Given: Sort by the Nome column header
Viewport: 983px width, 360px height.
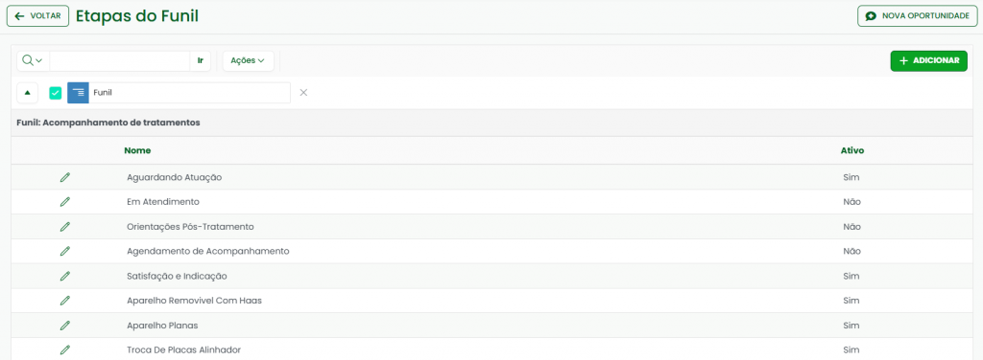Looking at the screenshot, I should 137,150.
